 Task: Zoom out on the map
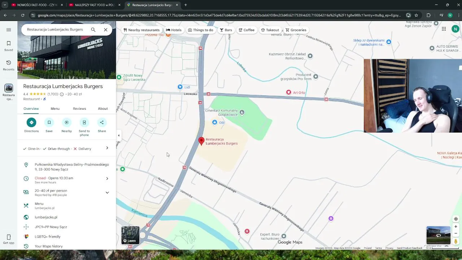(x=456, y=233)
